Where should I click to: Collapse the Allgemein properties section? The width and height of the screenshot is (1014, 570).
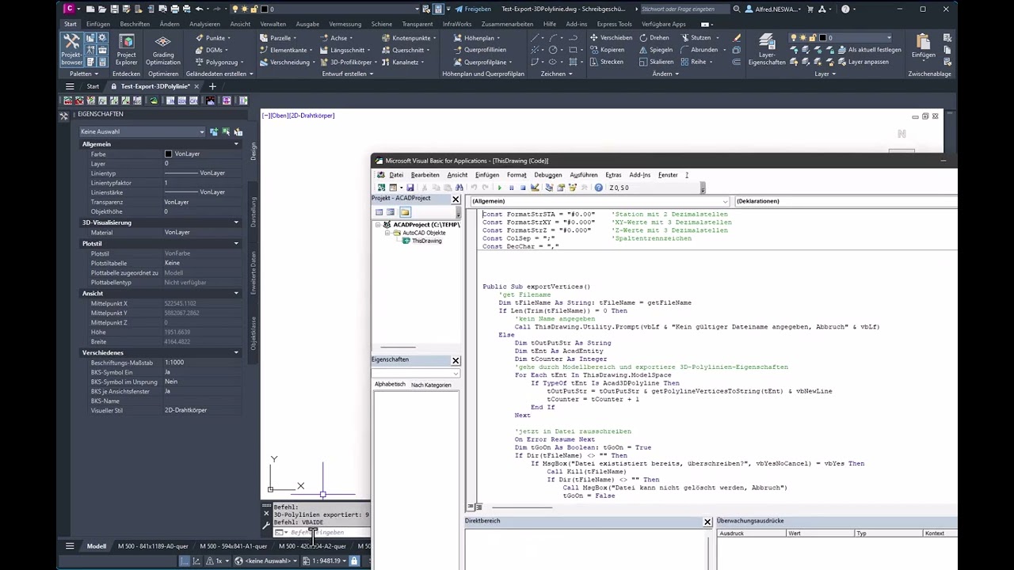236,144
